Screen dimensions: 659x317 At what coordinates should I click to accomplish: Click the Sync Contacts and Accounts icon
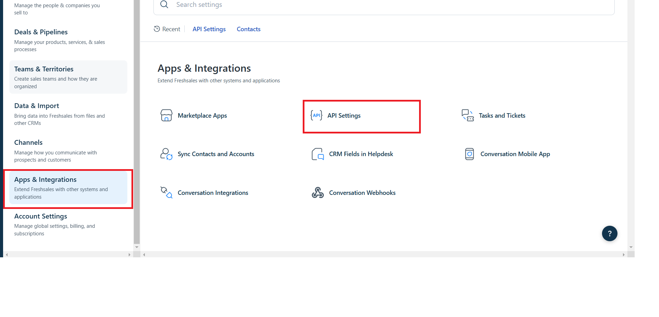166,154
